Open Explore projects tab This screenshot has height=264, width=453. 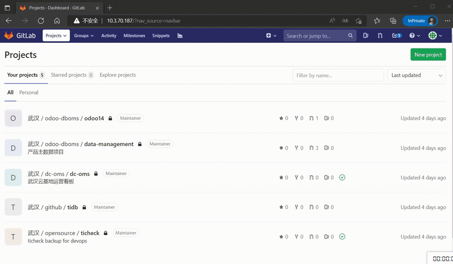pyautogui.click(x=117, y=75)
